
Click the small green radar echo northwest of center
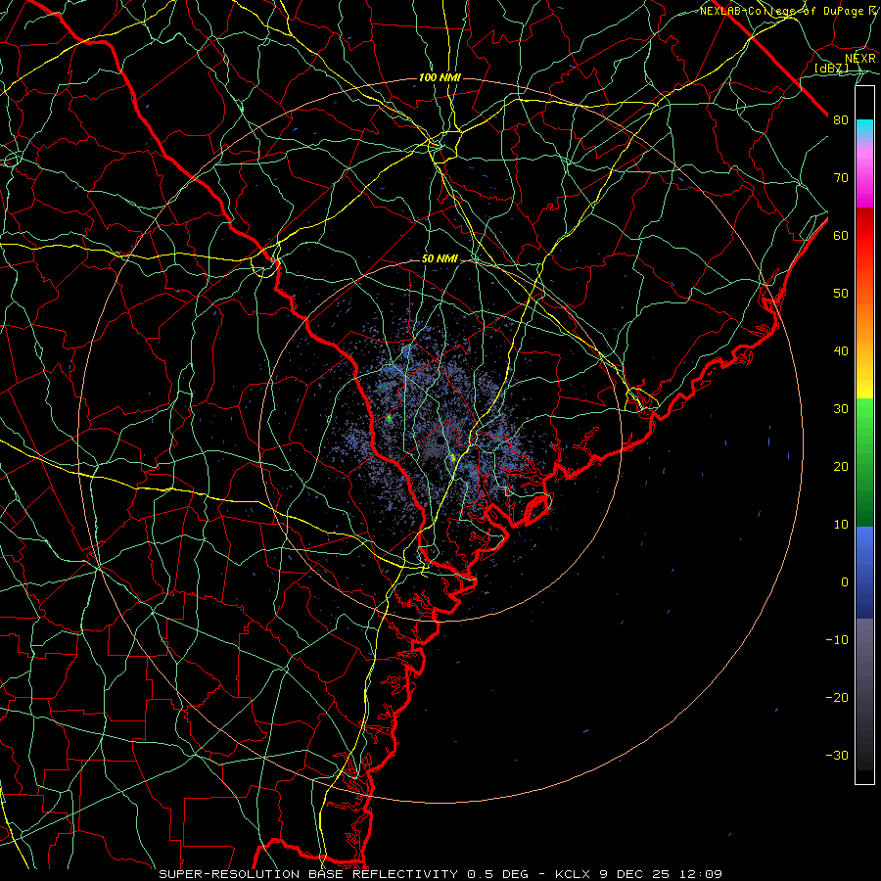pyautogui.click(x=389, y=418)
